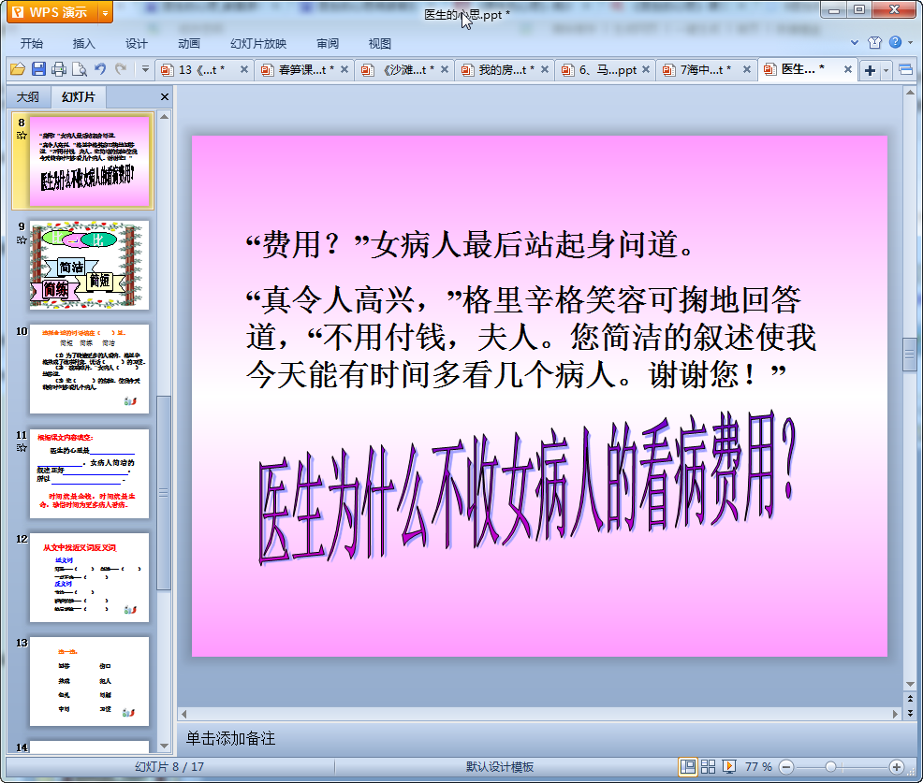Open the 设计 menu tab
Viewport: 923px width, 783px height.
pos(136,44)
